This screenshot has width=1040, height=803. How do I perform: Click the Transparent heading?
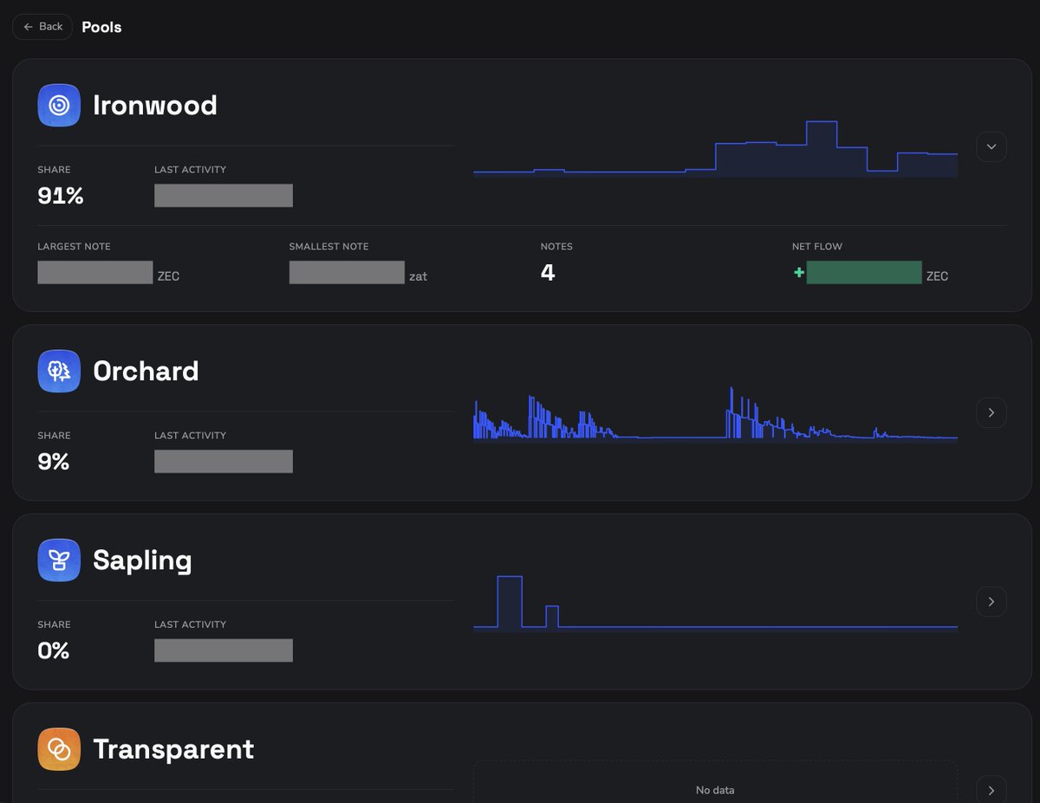173,749
